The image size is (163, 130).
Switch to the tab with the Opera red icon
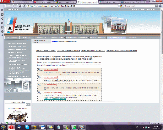(x=44, y=2)
